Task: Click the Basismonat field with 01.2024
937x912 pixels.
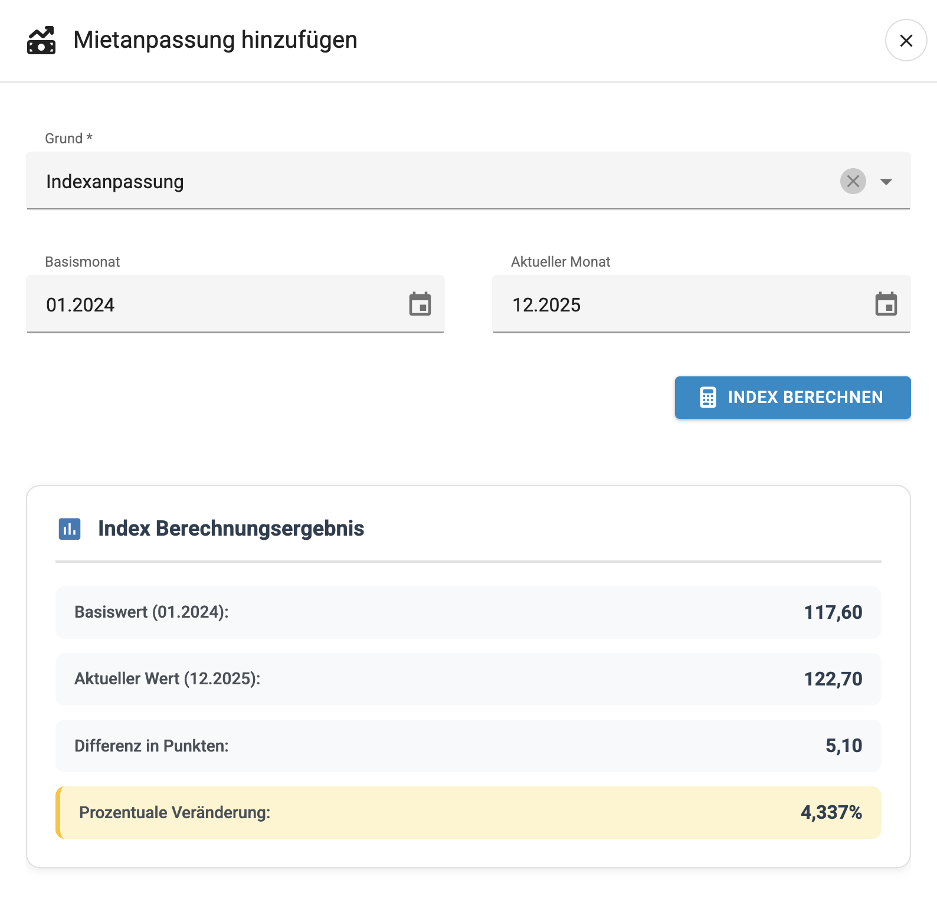Action: click(235, 304)
